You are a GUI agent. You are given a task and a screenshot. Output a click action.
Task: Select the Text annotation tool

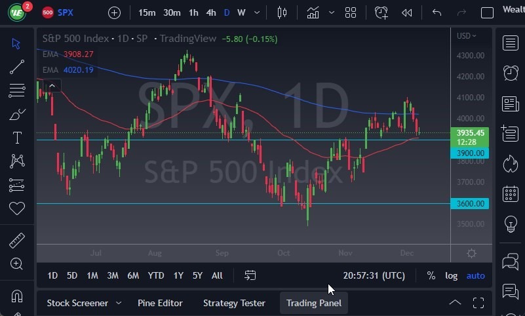(17, 138)
